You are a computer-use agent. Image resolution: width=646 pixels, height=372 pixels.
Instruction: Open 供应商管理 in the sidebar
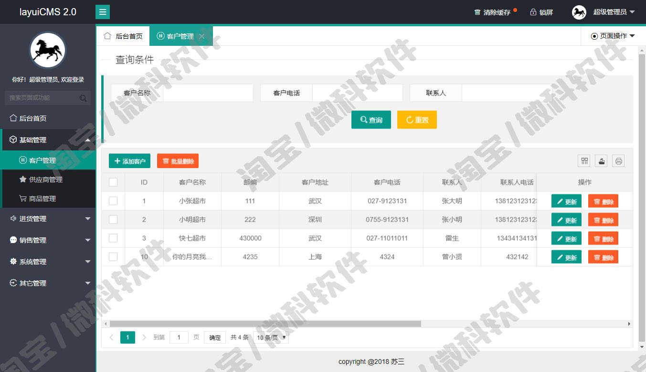coord(49,180)
